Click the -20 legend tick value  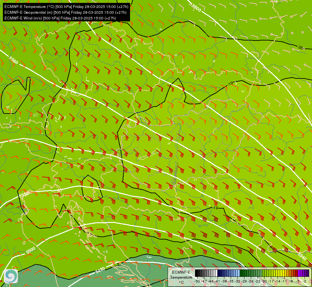click(x=265, y=281)
